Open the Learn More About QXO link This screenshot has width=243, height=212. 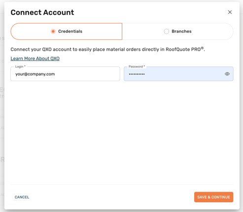[35, 59]
